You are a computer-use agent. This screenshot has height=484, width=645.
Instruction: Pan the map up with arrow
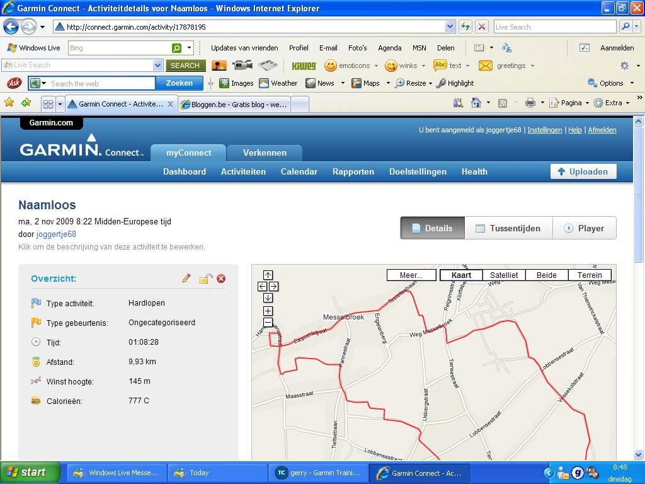coord(268,275)
